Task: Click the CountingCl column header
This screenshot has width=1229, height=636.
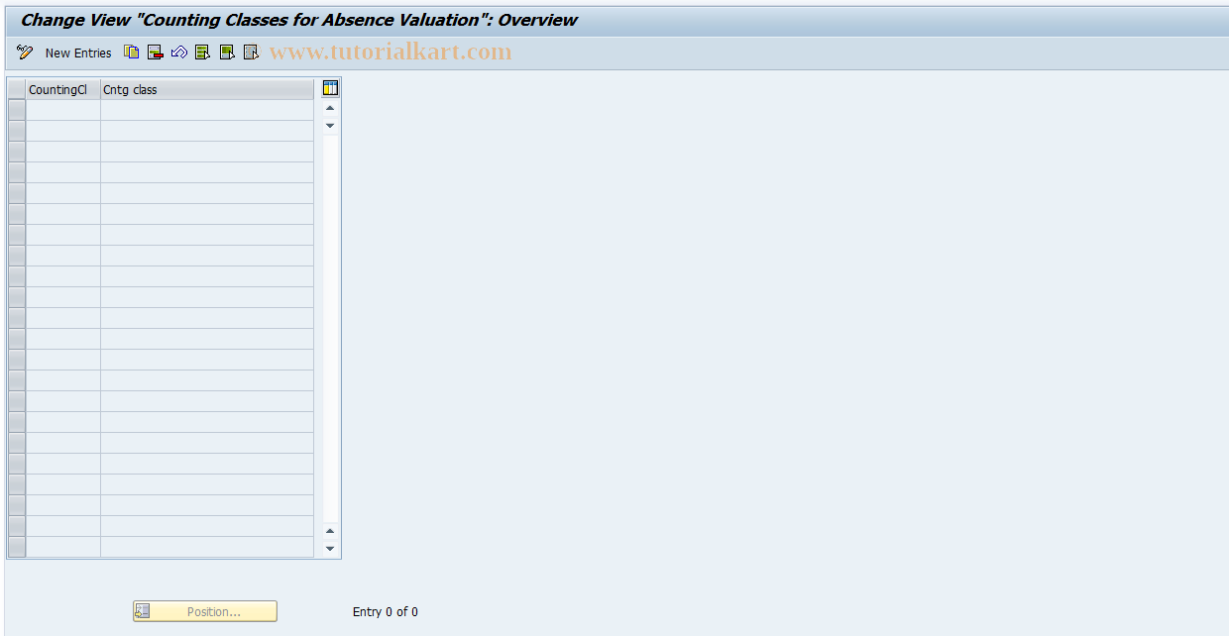Action: click(63, 89)
